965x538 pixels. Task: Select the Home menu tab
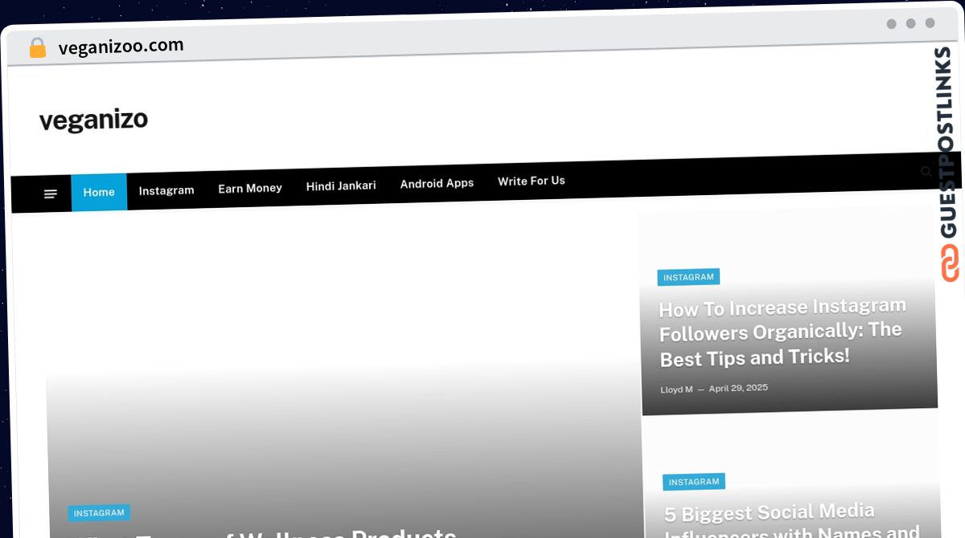99,193
